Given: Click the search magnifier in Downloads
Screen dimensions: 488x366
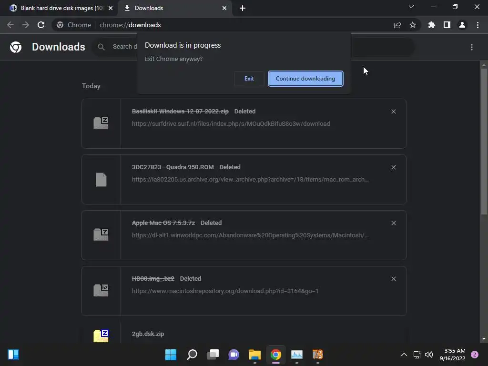Looking at the screenshot, I should pyautogui.click(x=101, y=47).
